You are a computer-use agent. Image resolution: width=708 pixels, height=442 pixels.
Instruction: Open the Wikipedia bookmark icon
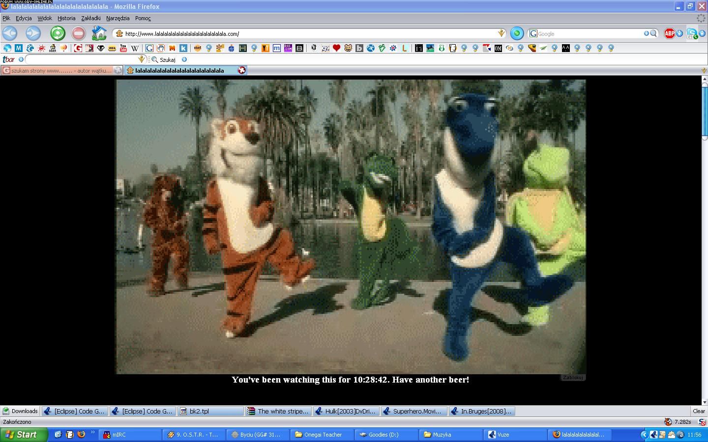[134, 48]
